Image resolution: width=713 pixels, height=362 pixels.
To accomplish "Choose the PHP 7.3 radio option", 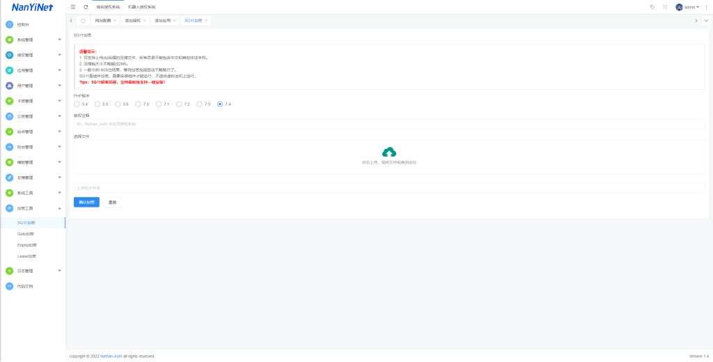I will [x=199, y=104].
